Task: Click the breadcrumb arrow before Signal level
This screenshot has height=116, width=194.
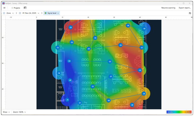Action: coord(42,13)
